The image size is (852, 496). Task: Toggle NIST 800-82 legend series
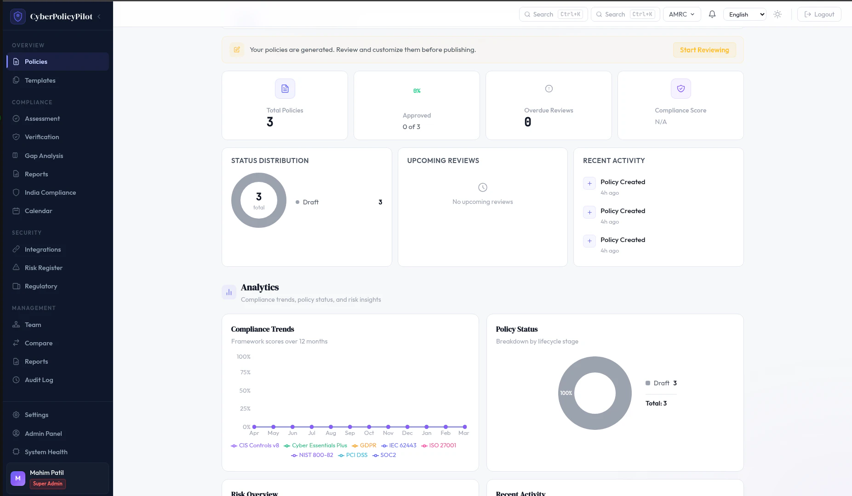[x=312, y=455]
